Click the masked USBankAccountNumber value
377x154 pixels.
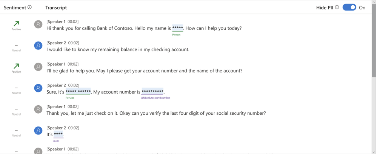pos(152,92)
